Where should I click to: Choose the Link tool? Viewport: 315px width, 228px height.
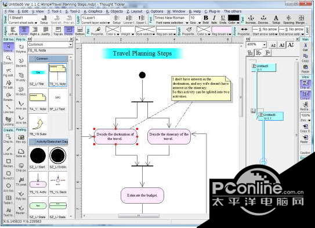coord(9,108)
